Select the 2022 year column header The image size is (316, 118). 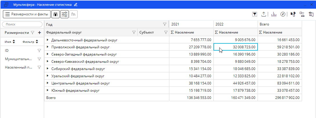pyautogui.click(x=235, y=25)
